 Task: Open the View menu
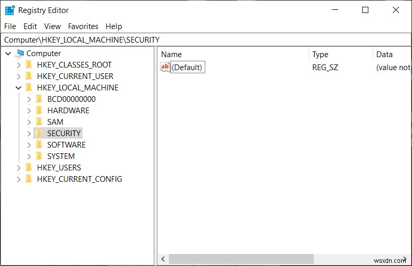(x=52, y=26)
